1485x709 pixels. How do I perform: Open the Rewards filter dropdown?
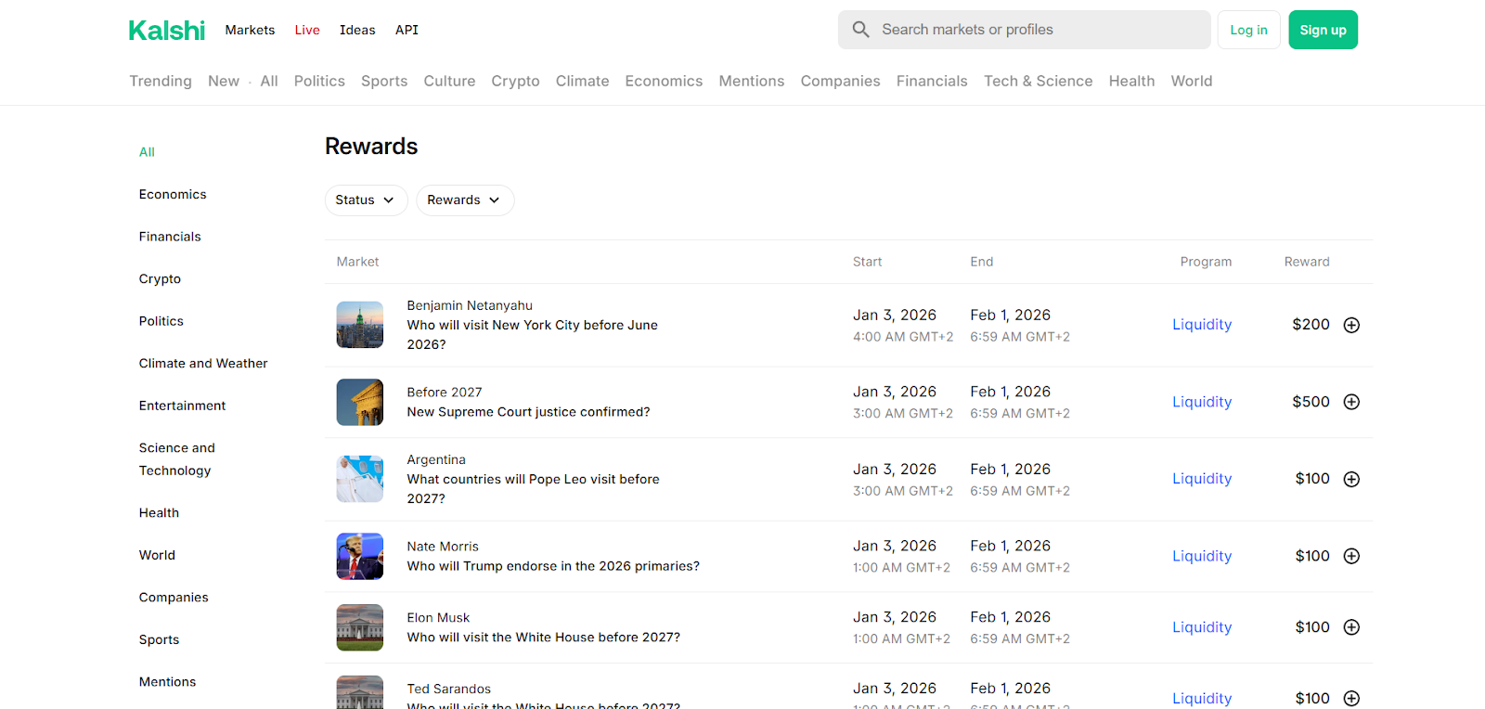(465, 200)
